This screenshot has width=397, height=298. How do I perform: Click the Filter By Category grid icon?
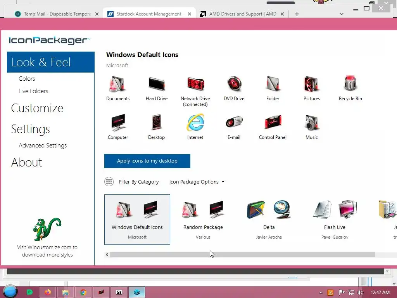(x=109, y=182)
